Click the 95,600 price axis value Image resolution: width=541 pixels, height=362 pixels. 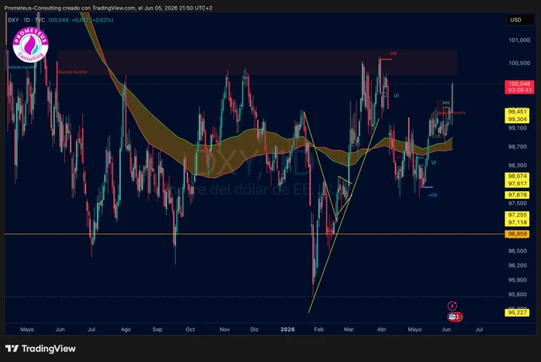pyautogui.click(x=518, y=294)
